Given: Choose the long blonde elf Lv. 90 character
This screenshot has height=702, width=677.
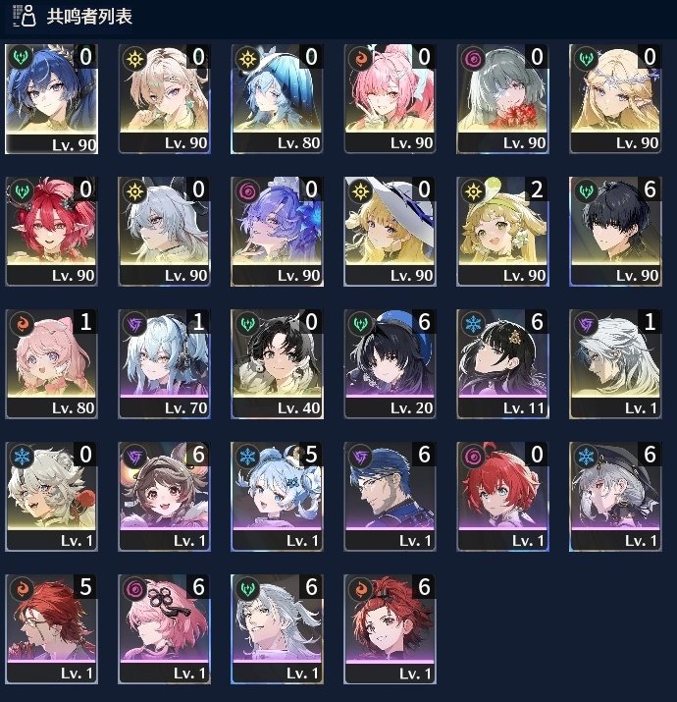Looking at the screenshot, I should click(x=615, y=99).
